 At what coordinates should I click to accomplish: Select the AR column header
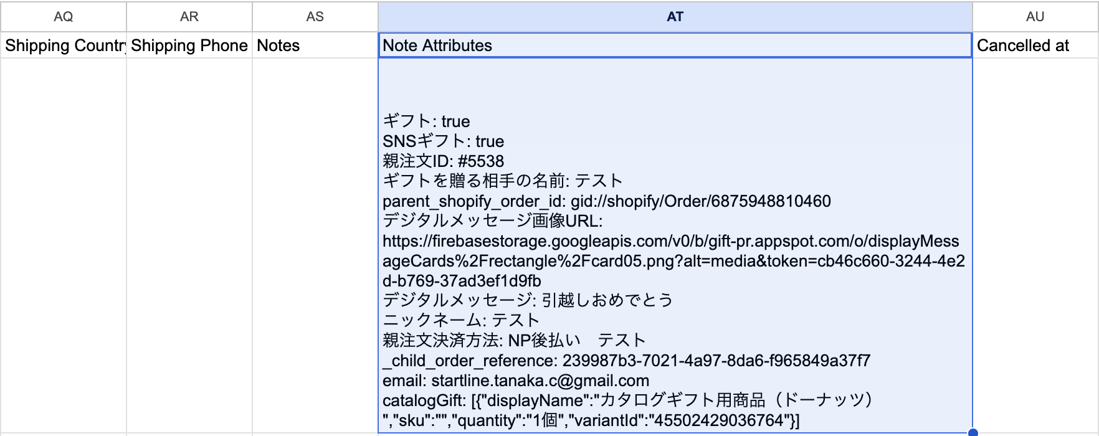click(189, 17)
